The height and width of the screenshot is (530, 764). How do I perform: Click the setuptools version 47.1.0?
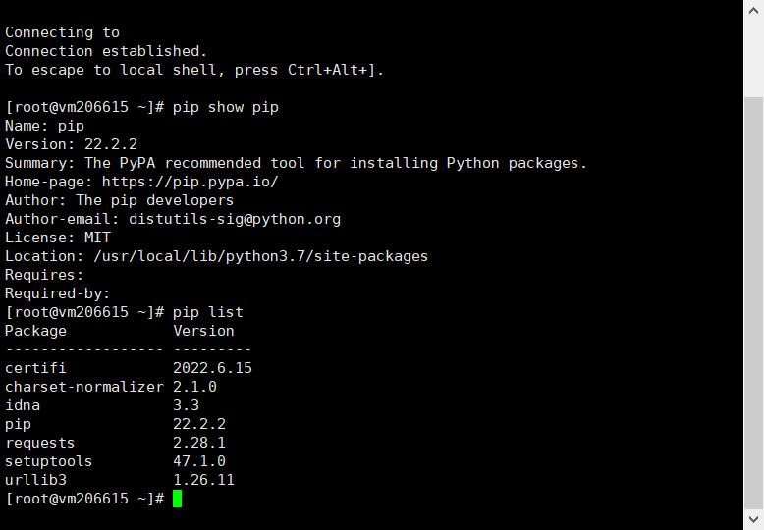point(199,461)
